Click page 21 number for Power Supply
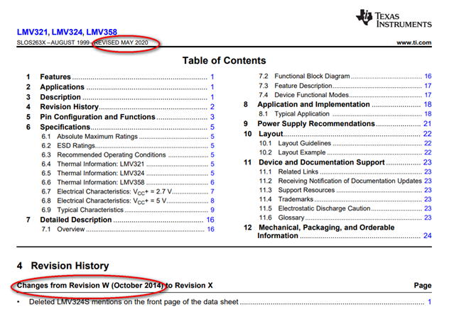Viewport: 454px width, 309px height. (x=428, y=124)
